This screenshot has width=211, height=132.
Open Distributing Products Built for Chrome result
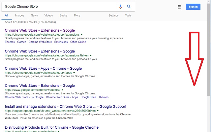[52, 127]
